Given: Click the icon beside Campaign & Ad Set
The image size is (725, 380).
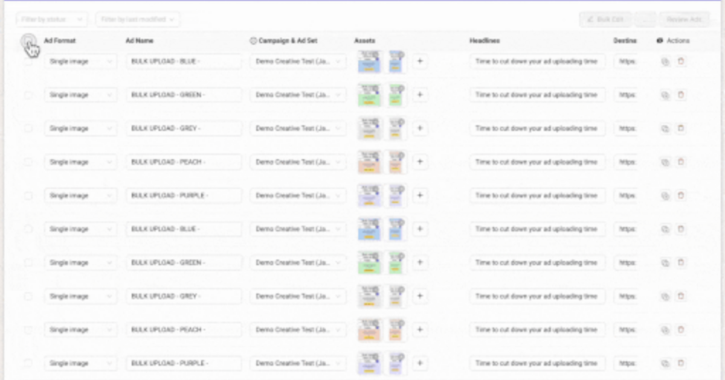Looking at the screenshot, I should [253, 41].
